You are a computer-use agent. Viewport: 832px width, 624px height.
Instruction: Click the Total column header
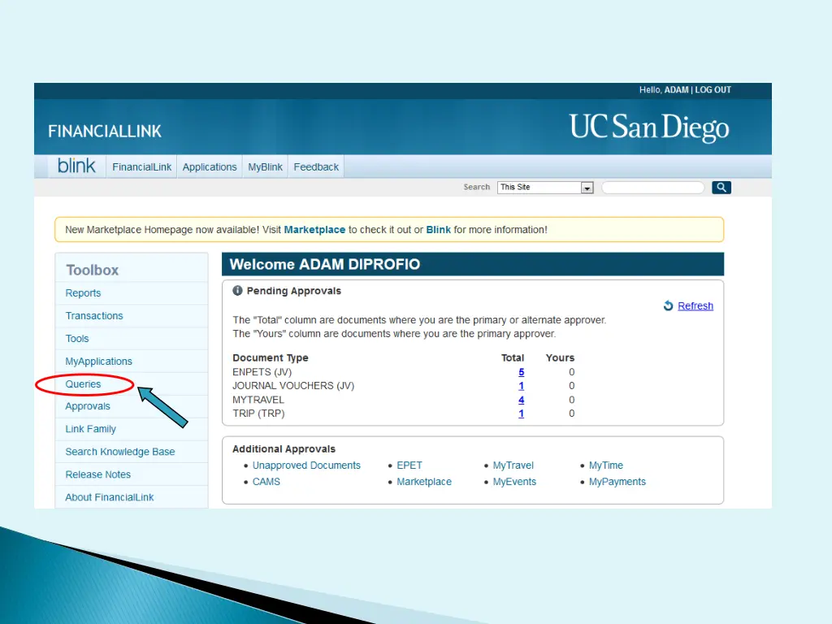tap(513, 358)
